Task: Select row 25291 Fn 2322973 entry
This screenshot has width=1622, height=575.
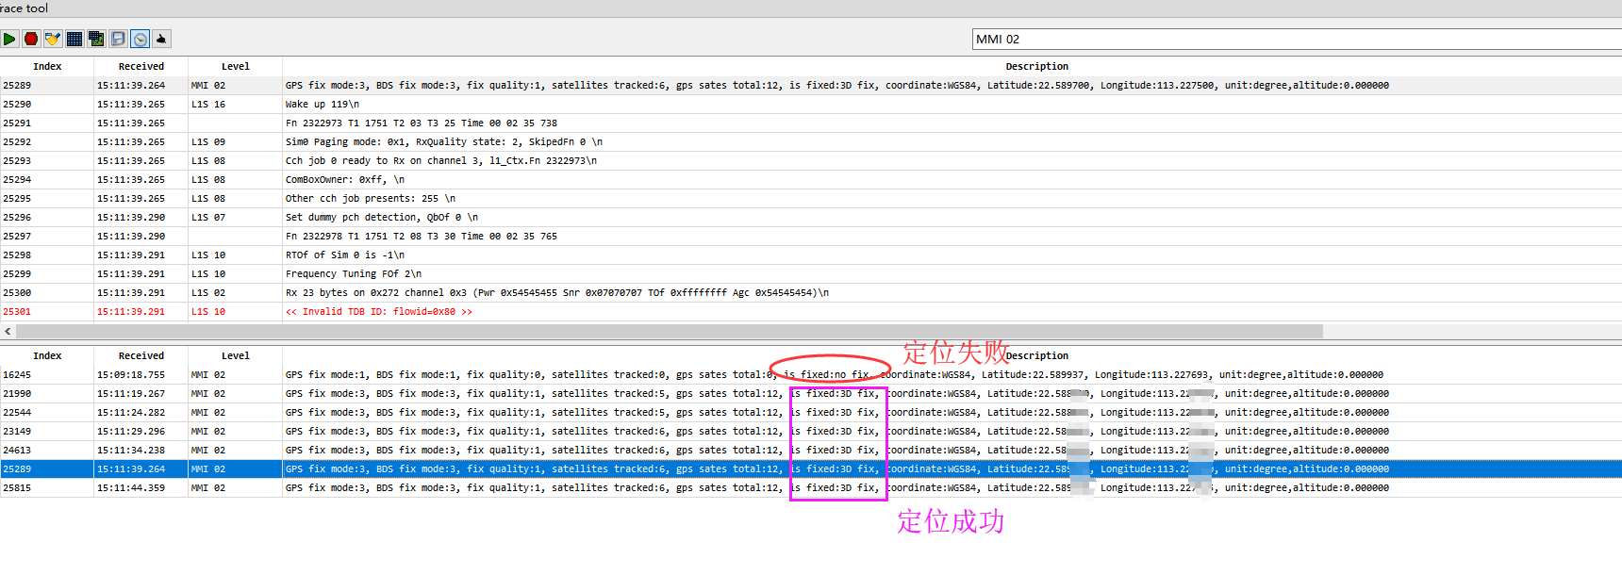Action: coord(811,123)
